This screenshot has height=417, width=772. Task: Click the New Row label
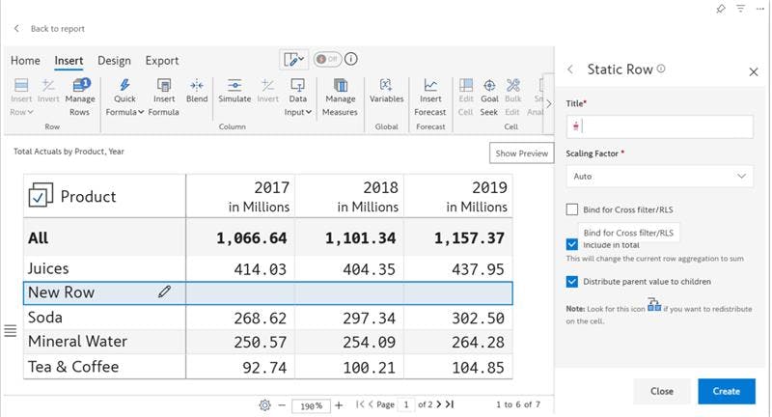pos(61,292)
